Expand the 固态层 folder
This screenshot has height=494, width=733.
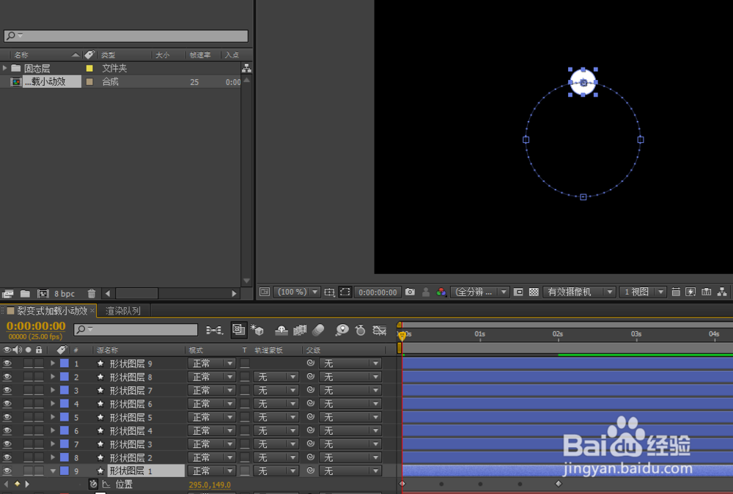pyautogui.click(x=4, y=68)
